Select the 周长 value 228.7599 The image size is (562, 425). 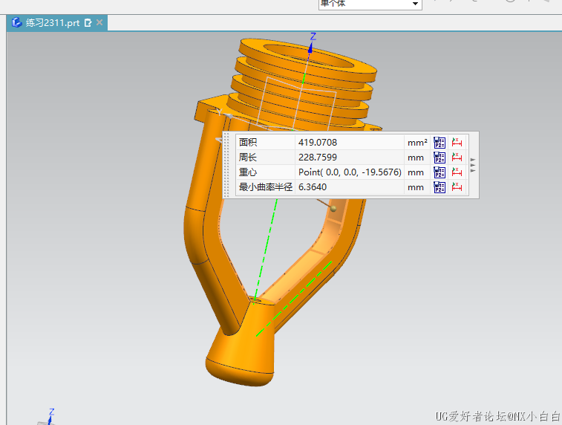pos(318,157)
